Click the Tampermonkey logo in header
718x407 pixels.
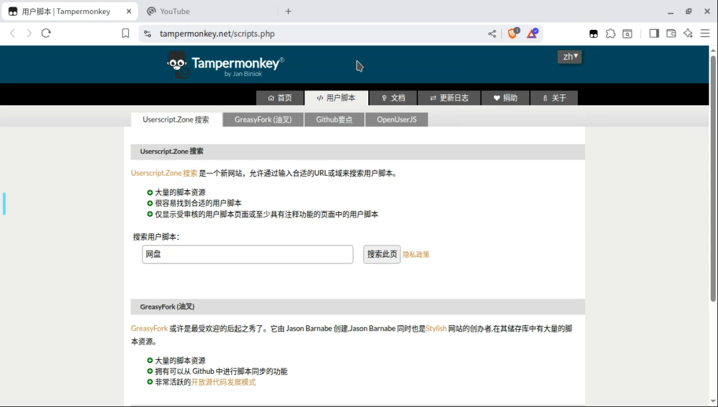(225, 64)
